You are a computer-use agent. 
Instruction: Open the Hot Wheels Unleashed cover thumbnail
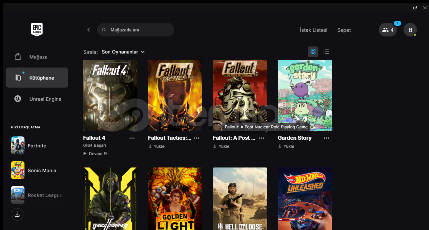pos(305,199)
